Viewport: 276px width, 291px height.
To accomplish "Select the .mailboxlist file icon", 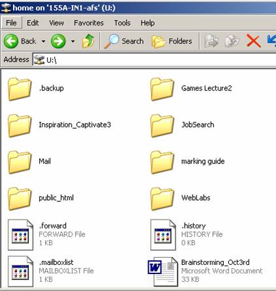I will [x=20, y=271].
